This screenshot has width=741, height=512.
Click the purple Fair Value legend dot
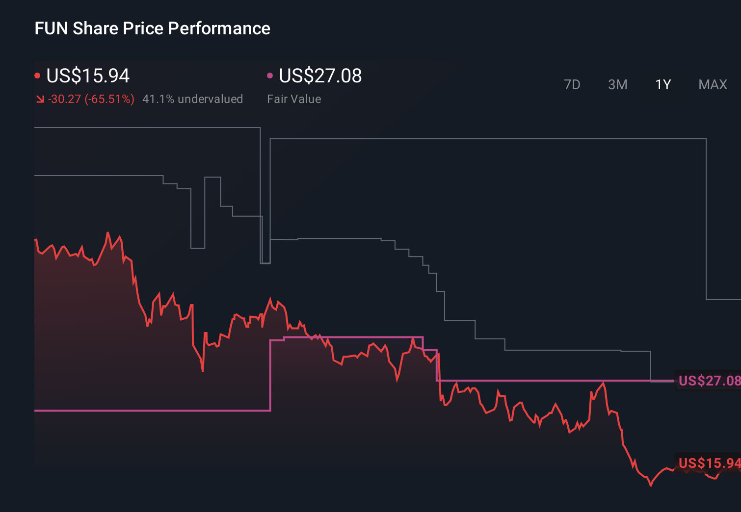[x=269, y=75]
